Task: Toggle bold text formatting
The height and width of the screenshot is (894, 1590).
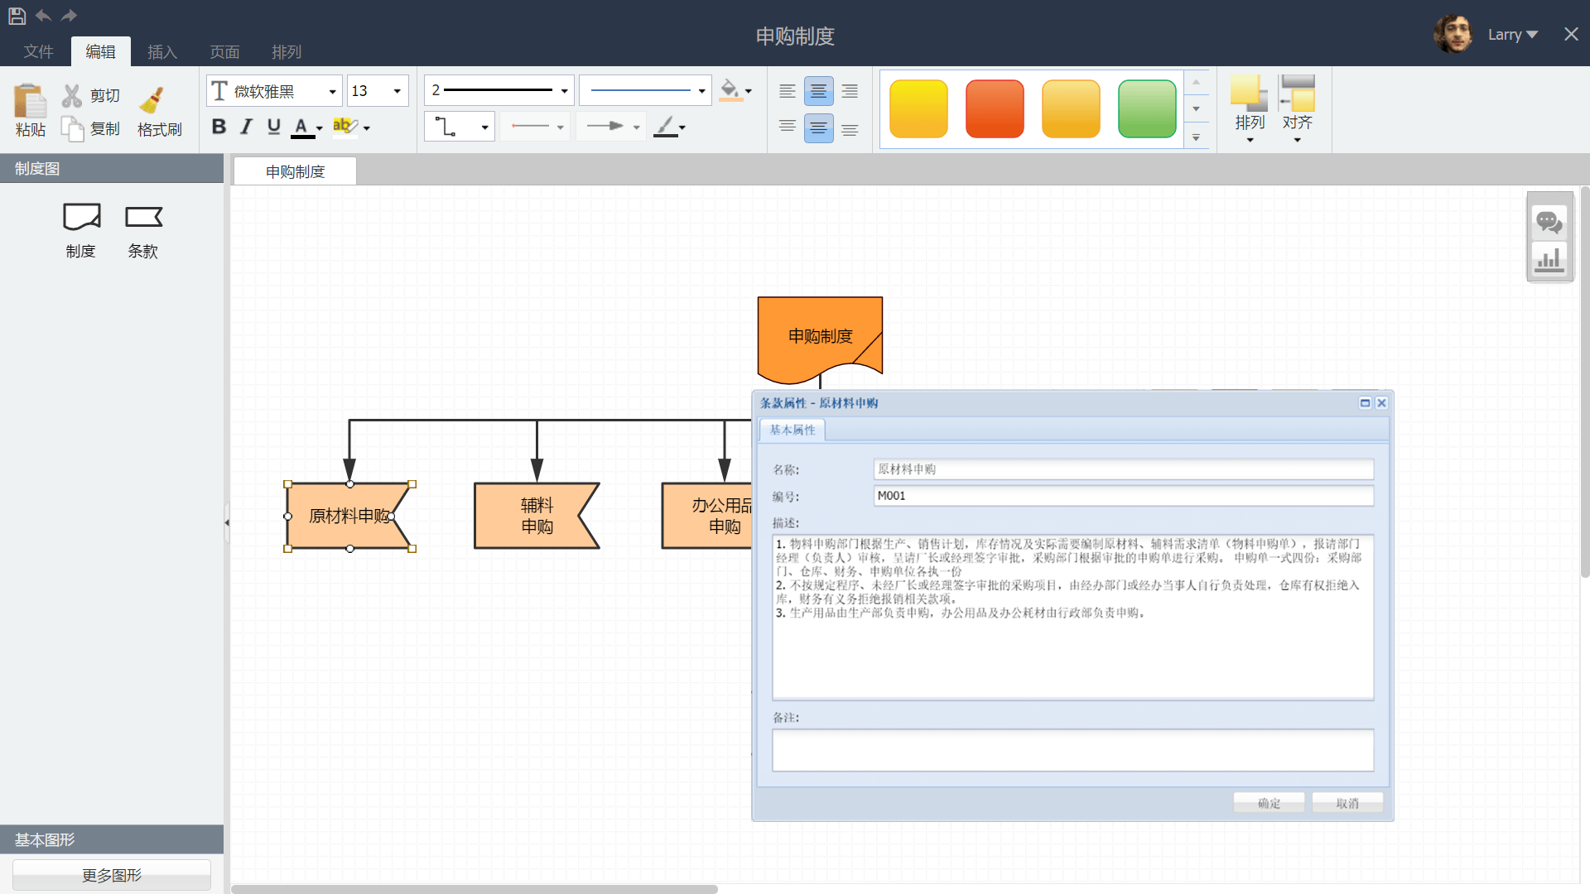Action: point(219,127)
